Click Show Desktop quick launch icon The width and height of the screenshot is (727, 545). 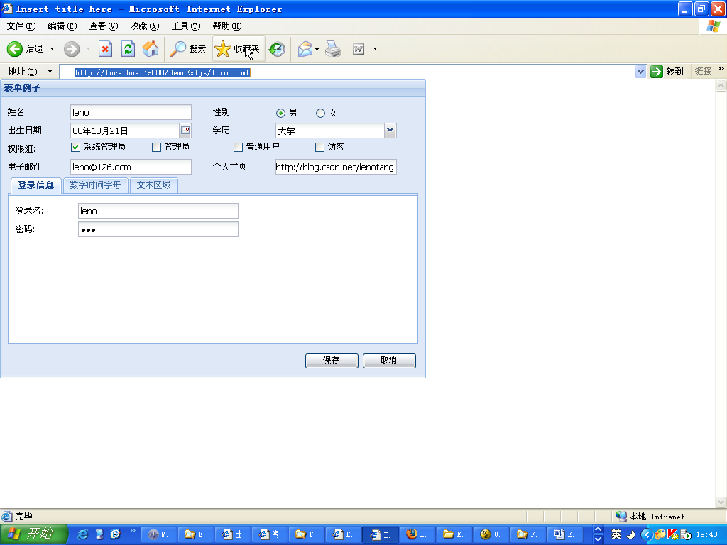(99, 534)
